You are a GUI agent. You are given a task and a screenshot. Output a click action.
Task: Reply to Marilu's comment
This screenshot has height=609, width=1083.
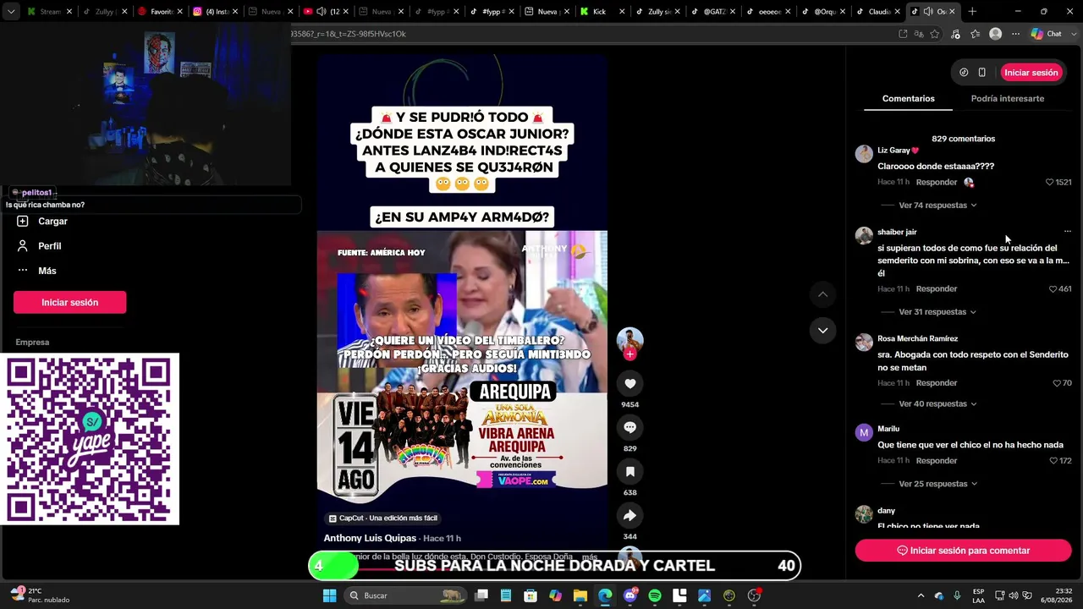(x=936, y=461)
